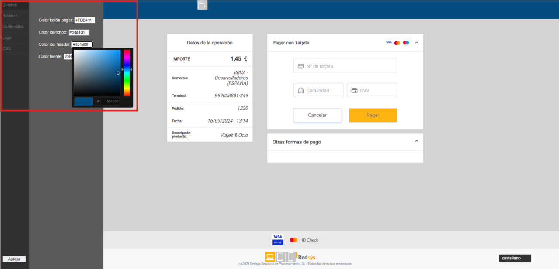Select the CSS tab in the sidebar
Image resolution: width=559 pixels, height=269 pixels.
pyautogui.click(x=7, y=48)
